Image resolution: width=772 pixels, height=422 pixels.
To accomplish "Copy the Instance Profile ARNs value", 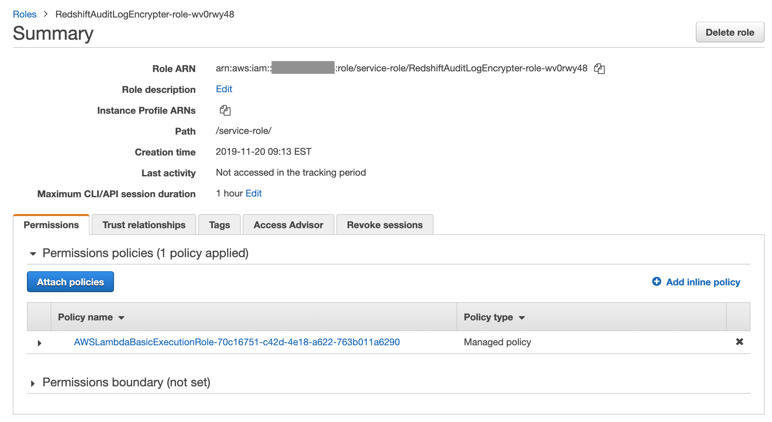I will click(225, 110).
